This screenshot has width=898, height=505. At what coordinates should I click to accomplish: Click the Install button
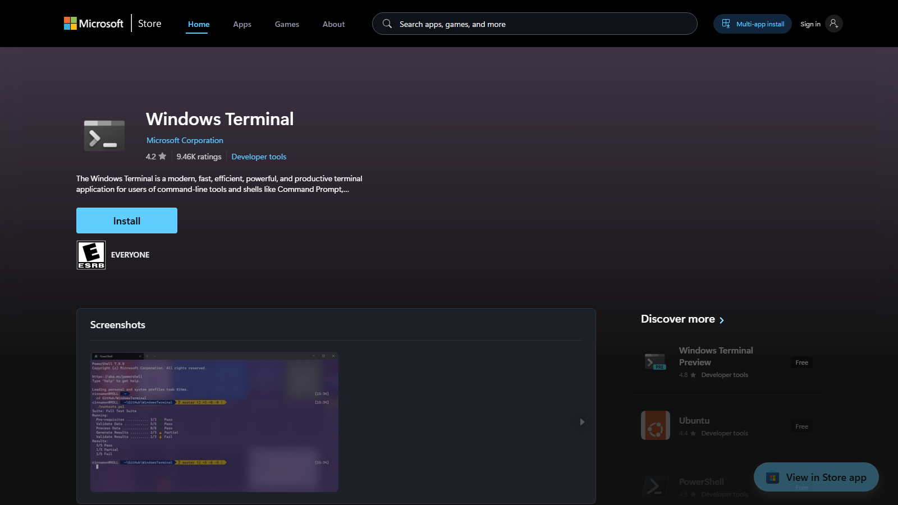click(127, 221)
